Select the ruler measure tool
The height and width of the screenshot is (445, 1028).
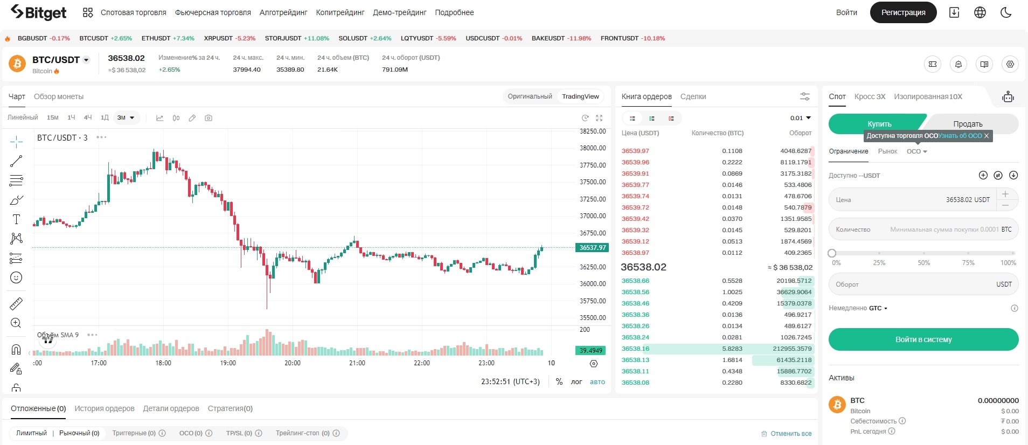tap(16, 304)
